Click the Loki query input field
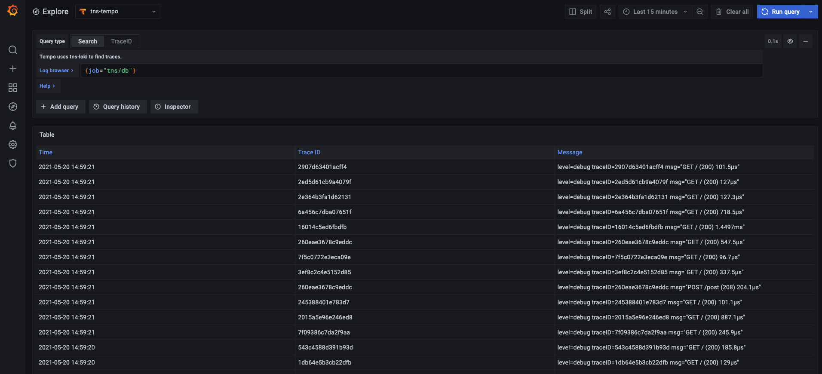The width and height of the screenshot is (822, 374). pos(421,71)
